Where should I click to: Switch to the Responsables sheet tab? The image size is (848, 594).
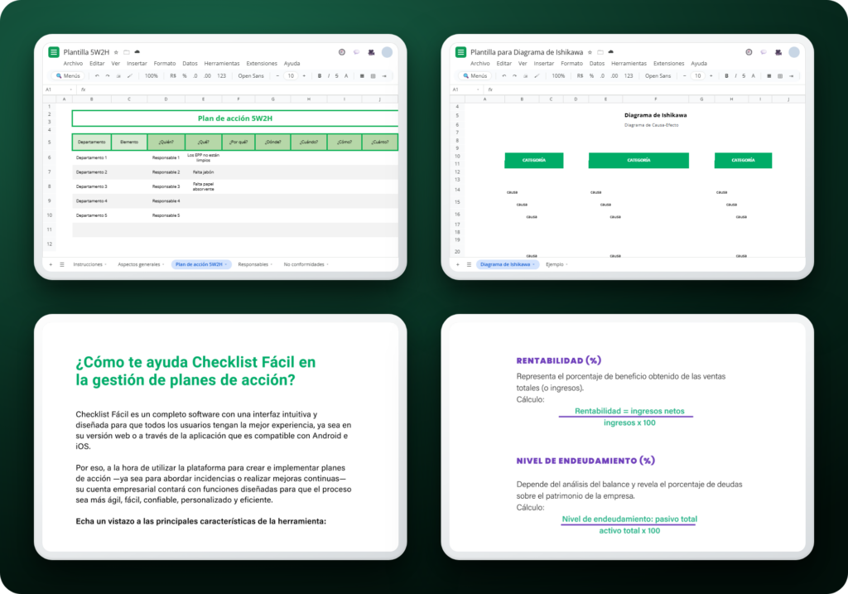coord(253,264)
